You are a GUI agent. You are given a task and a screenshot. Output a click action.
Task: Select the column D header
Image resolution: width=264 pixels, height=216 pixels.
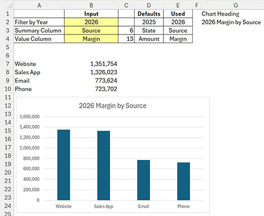[149, 6]
